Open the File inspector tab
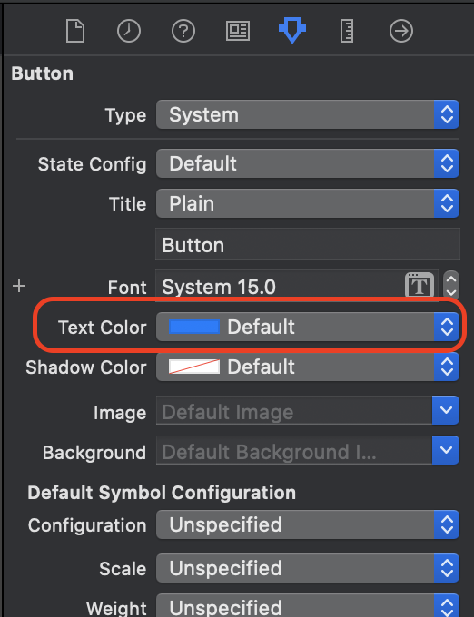This screenshot has width=474, height=617. point(74,31)
